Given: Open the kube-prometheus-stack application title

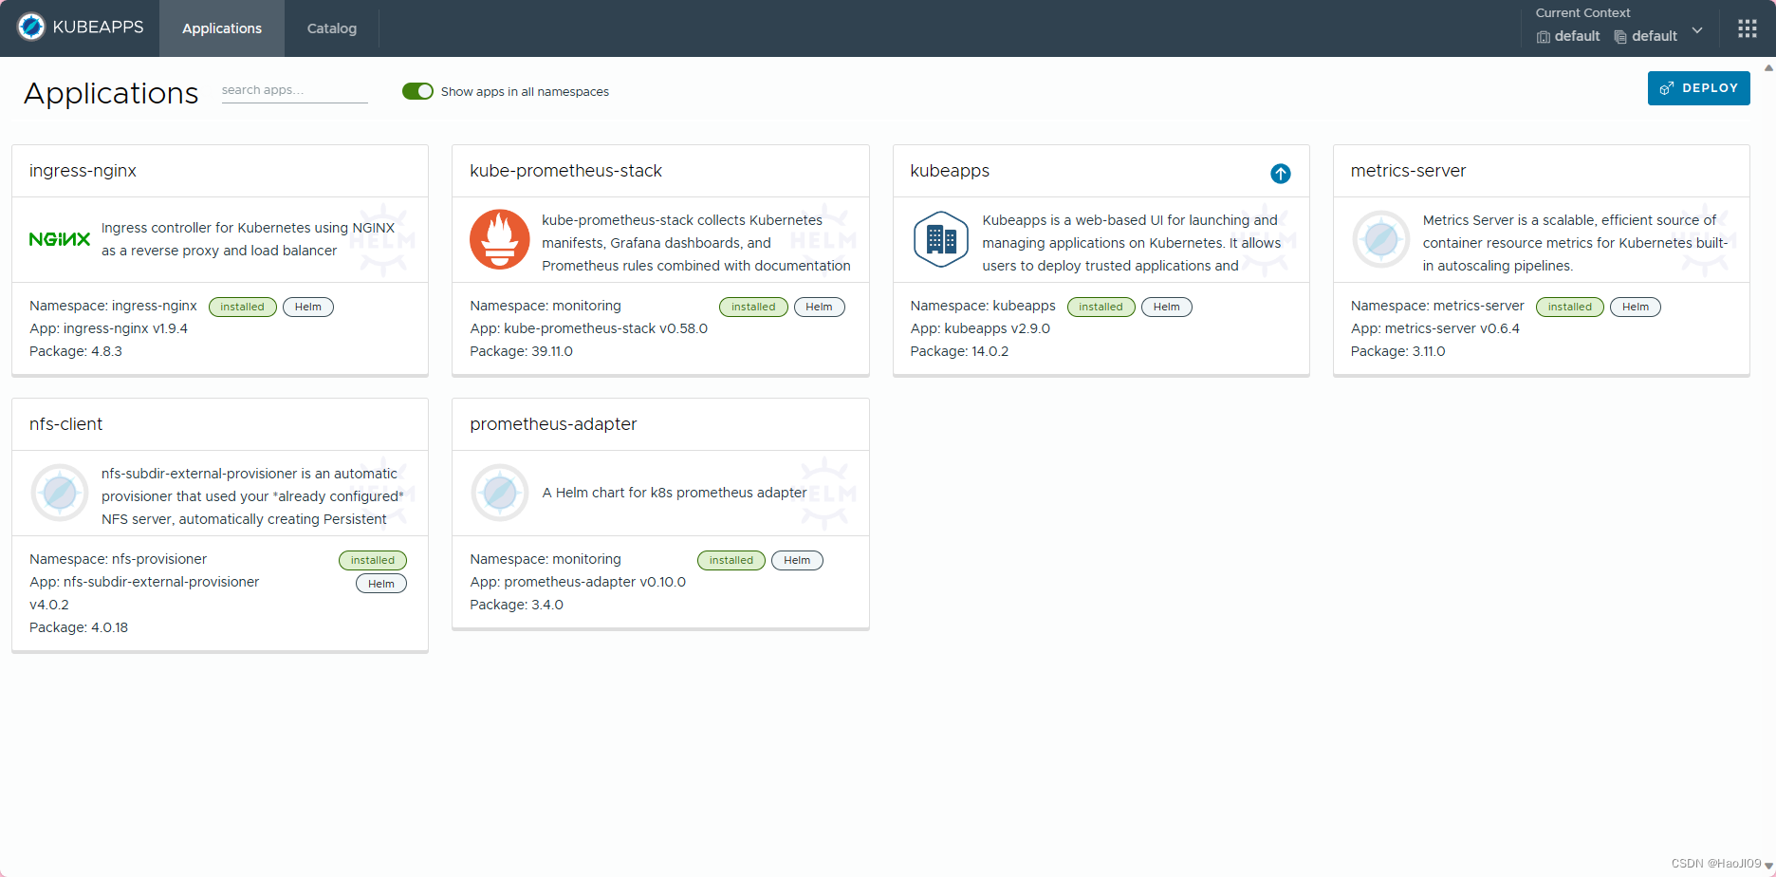Looking at the screenshot, I should tap(565, 171).
